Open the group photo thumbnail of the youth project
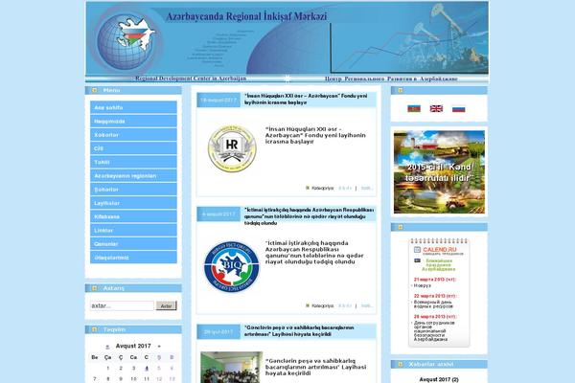Viewport: 575px width, 383px height. [231, 368]
